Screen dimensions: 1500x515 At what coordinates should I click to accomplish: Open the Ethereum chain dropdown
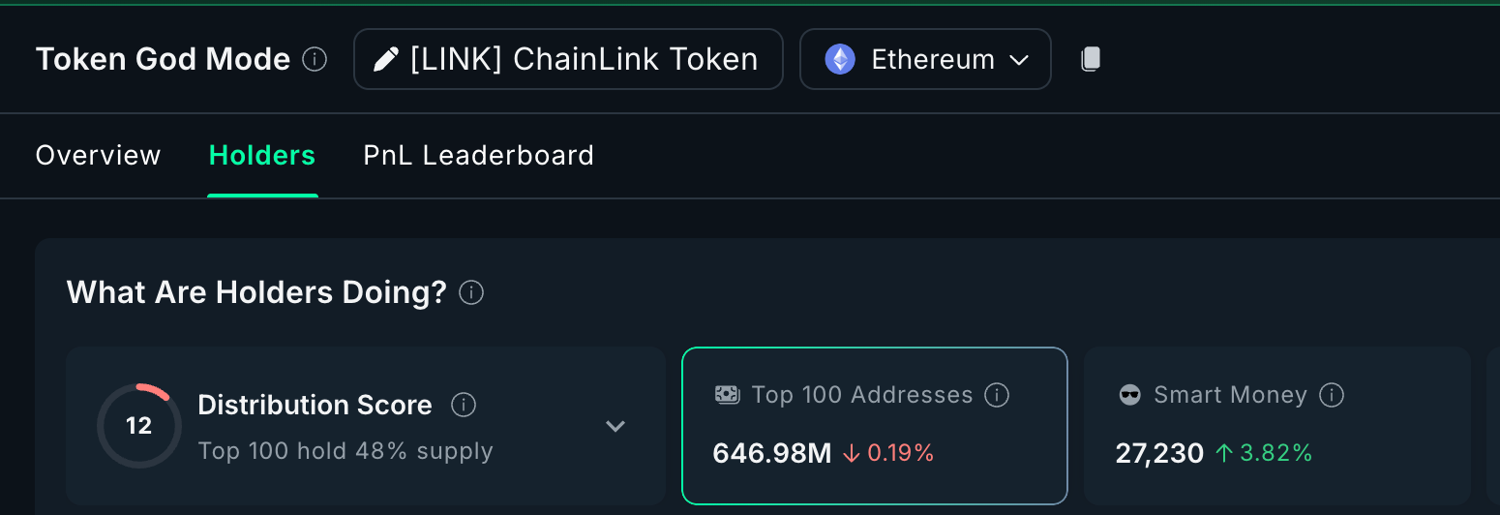click(1018, 60)
